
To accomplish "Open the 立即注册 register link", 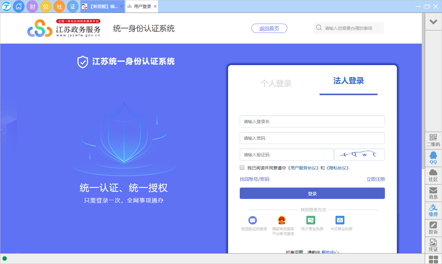I will click(x=375, y=179).
